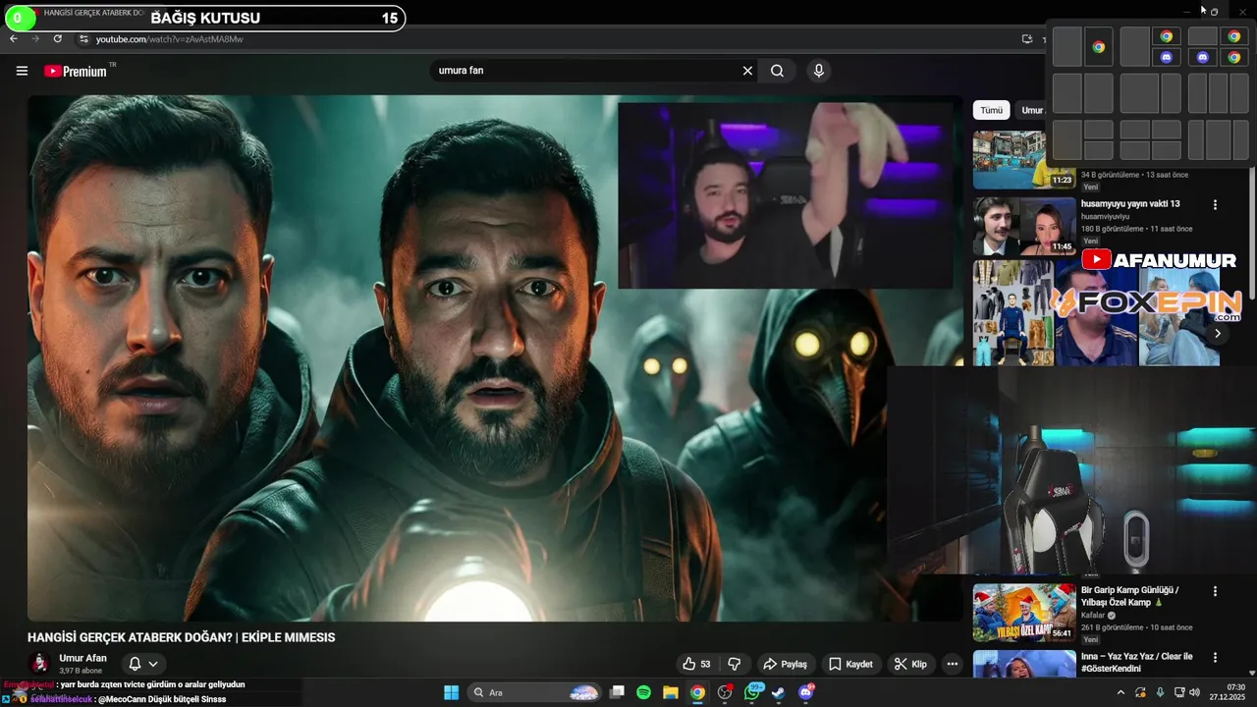The image size is (1257, 707).
Task: Open options for Bir Garip Kamp Günlüğü video
Action: (x=1215, y=591)
